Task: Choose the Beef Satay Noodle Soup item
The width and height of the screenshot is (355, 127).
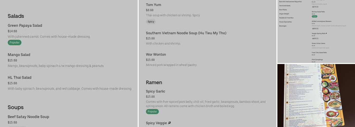Action: 28,117
